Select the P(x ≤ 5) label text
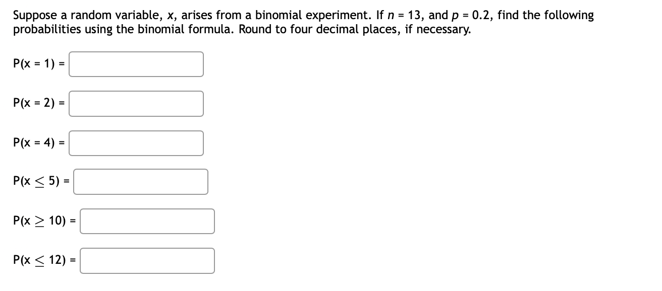Screen dimensions: 662x291 [35, 181]
